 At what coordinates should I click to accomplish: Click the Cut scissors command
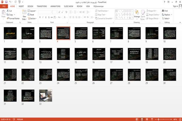(9, 11)
